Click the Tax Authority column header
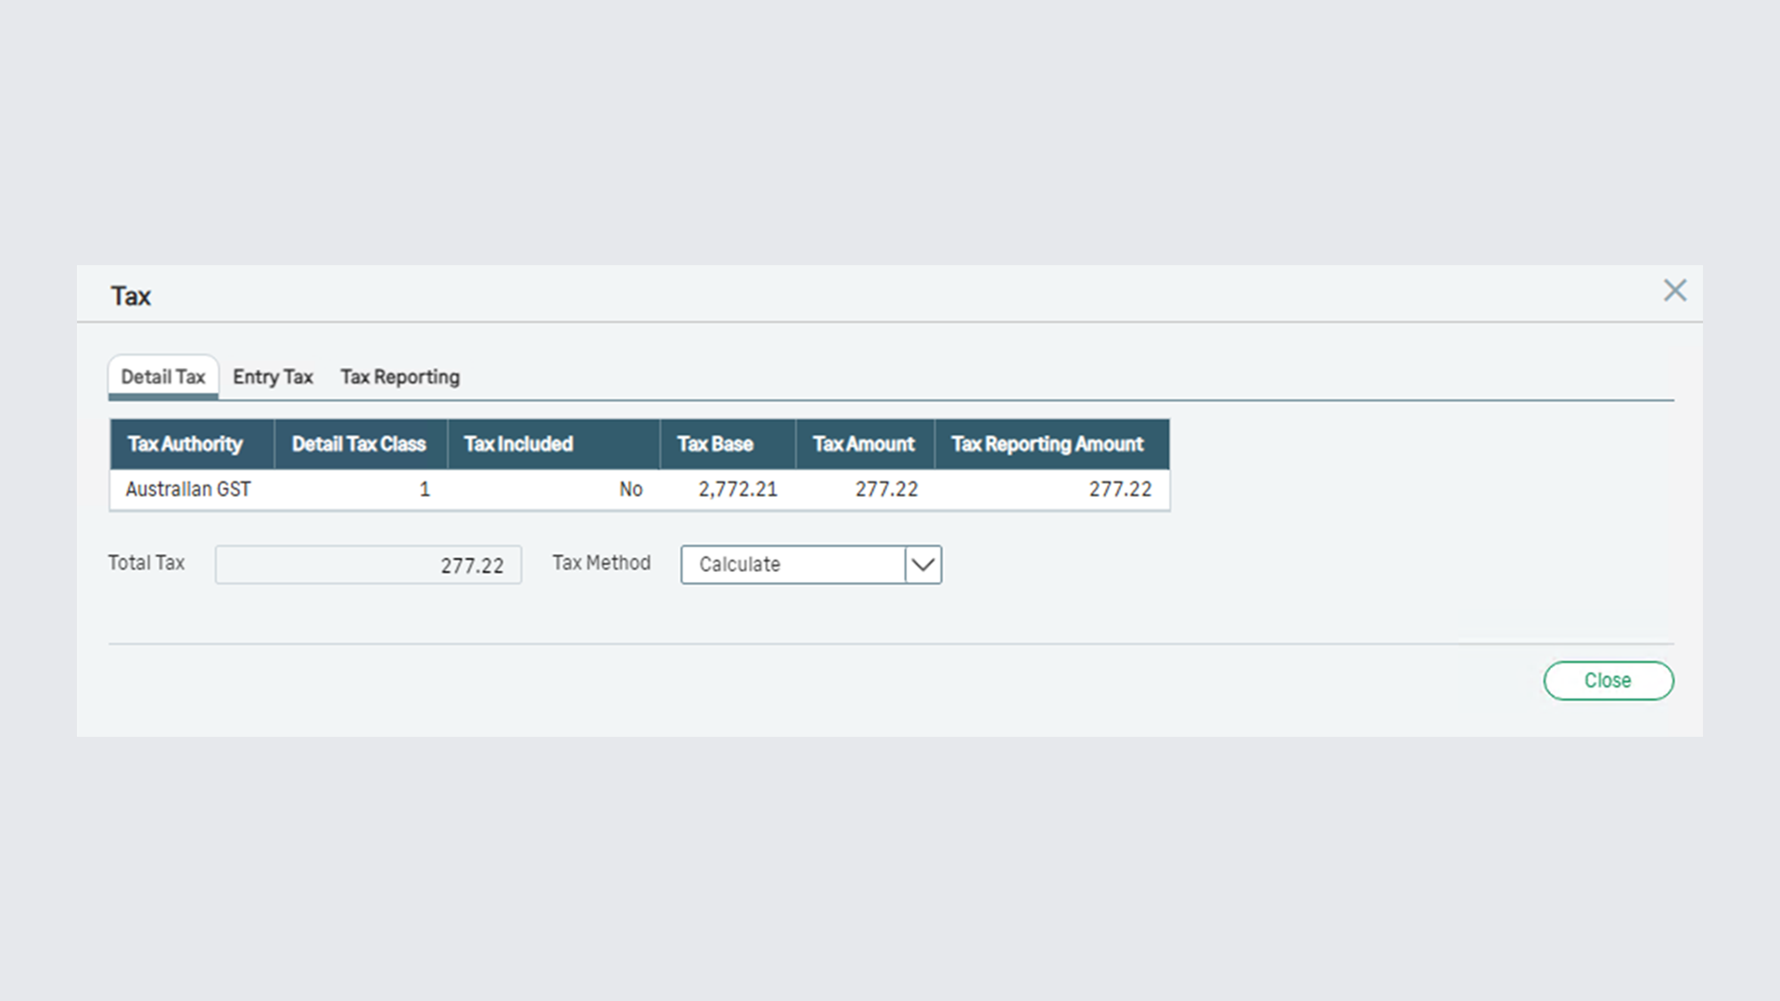The width and height of the screenshot is (1780, 1001). [184, 444]
